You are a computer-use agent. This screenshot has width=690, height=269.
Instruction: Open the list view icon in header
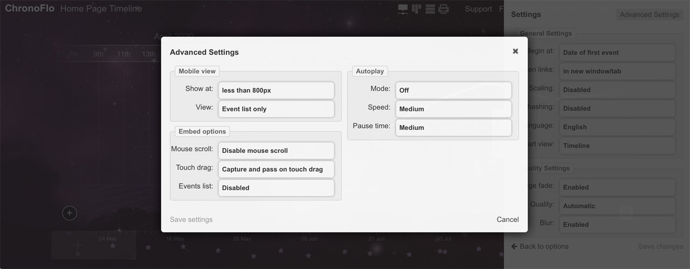[x=430, y=9]
